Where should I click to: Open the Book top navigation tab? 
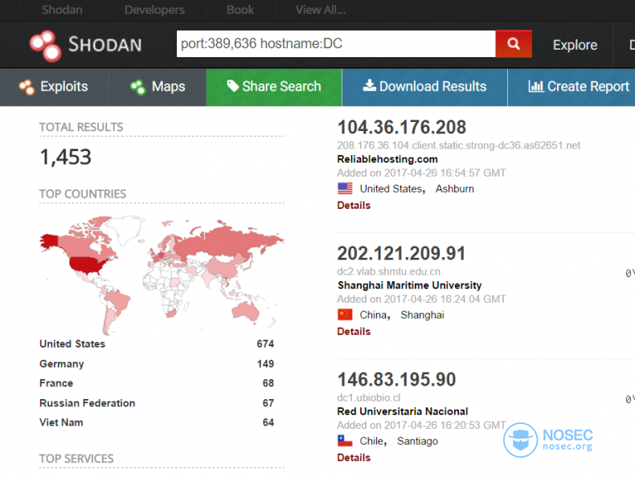pyautogui.click(x=240, y=10)
